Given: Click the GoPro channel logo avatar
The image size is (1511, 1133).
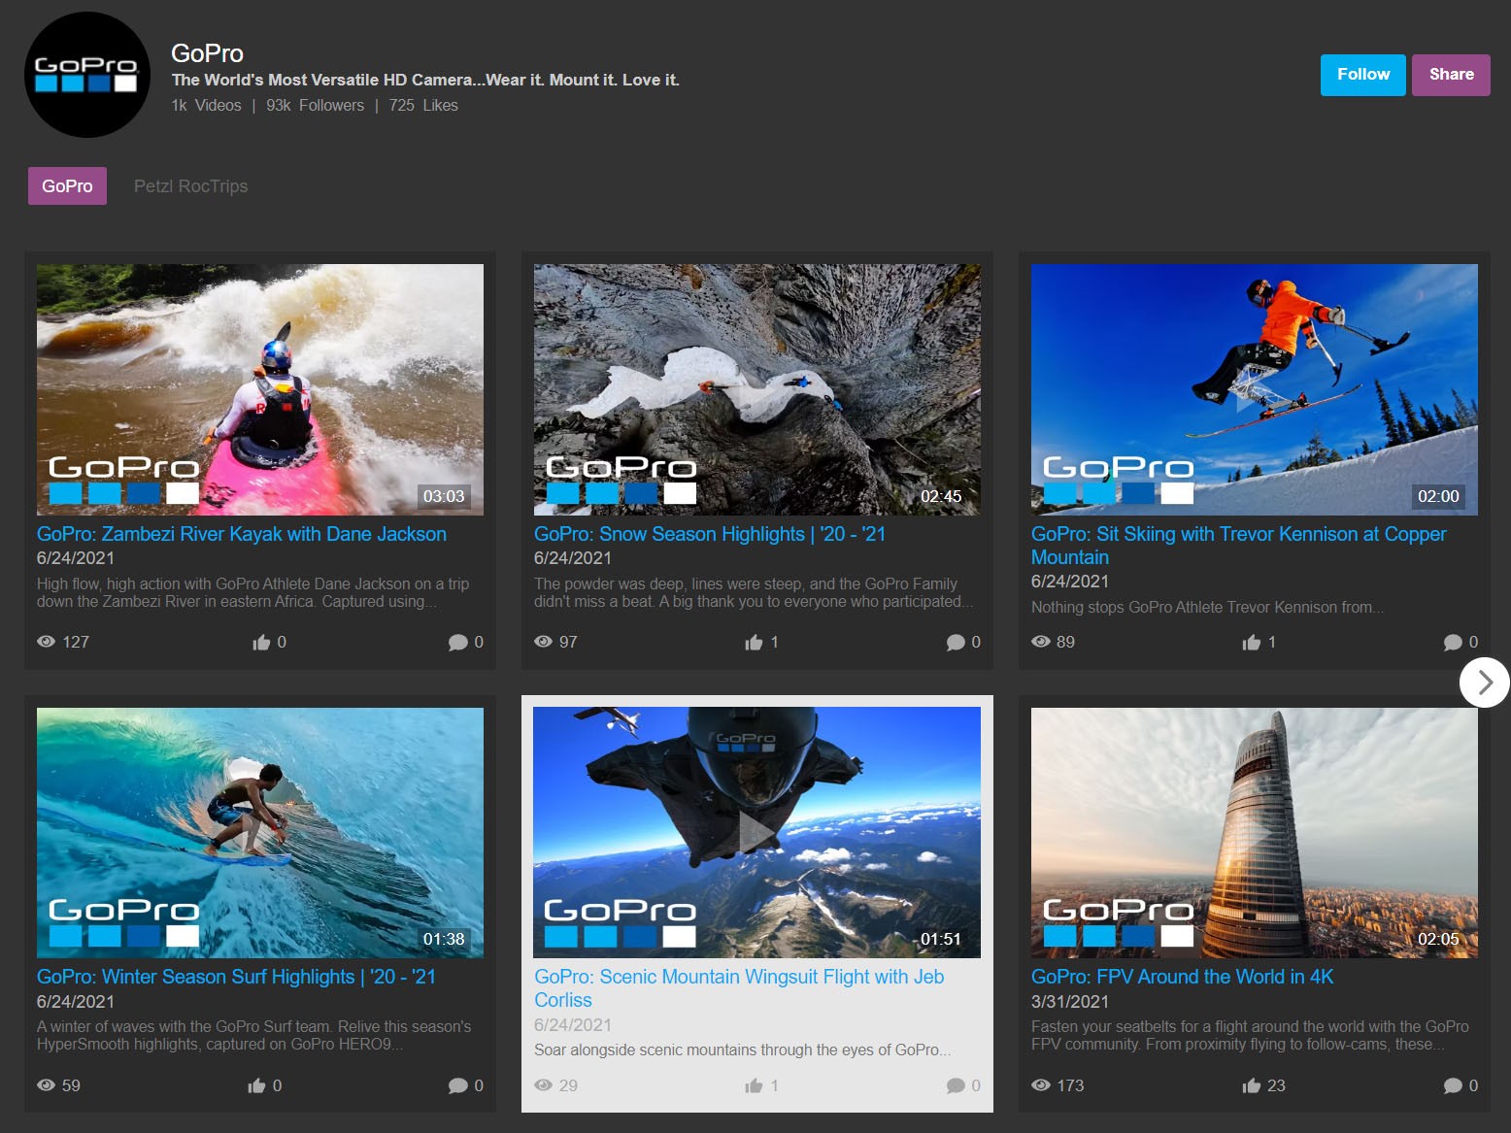Looking at the screenshot, I should coord(87,75).
